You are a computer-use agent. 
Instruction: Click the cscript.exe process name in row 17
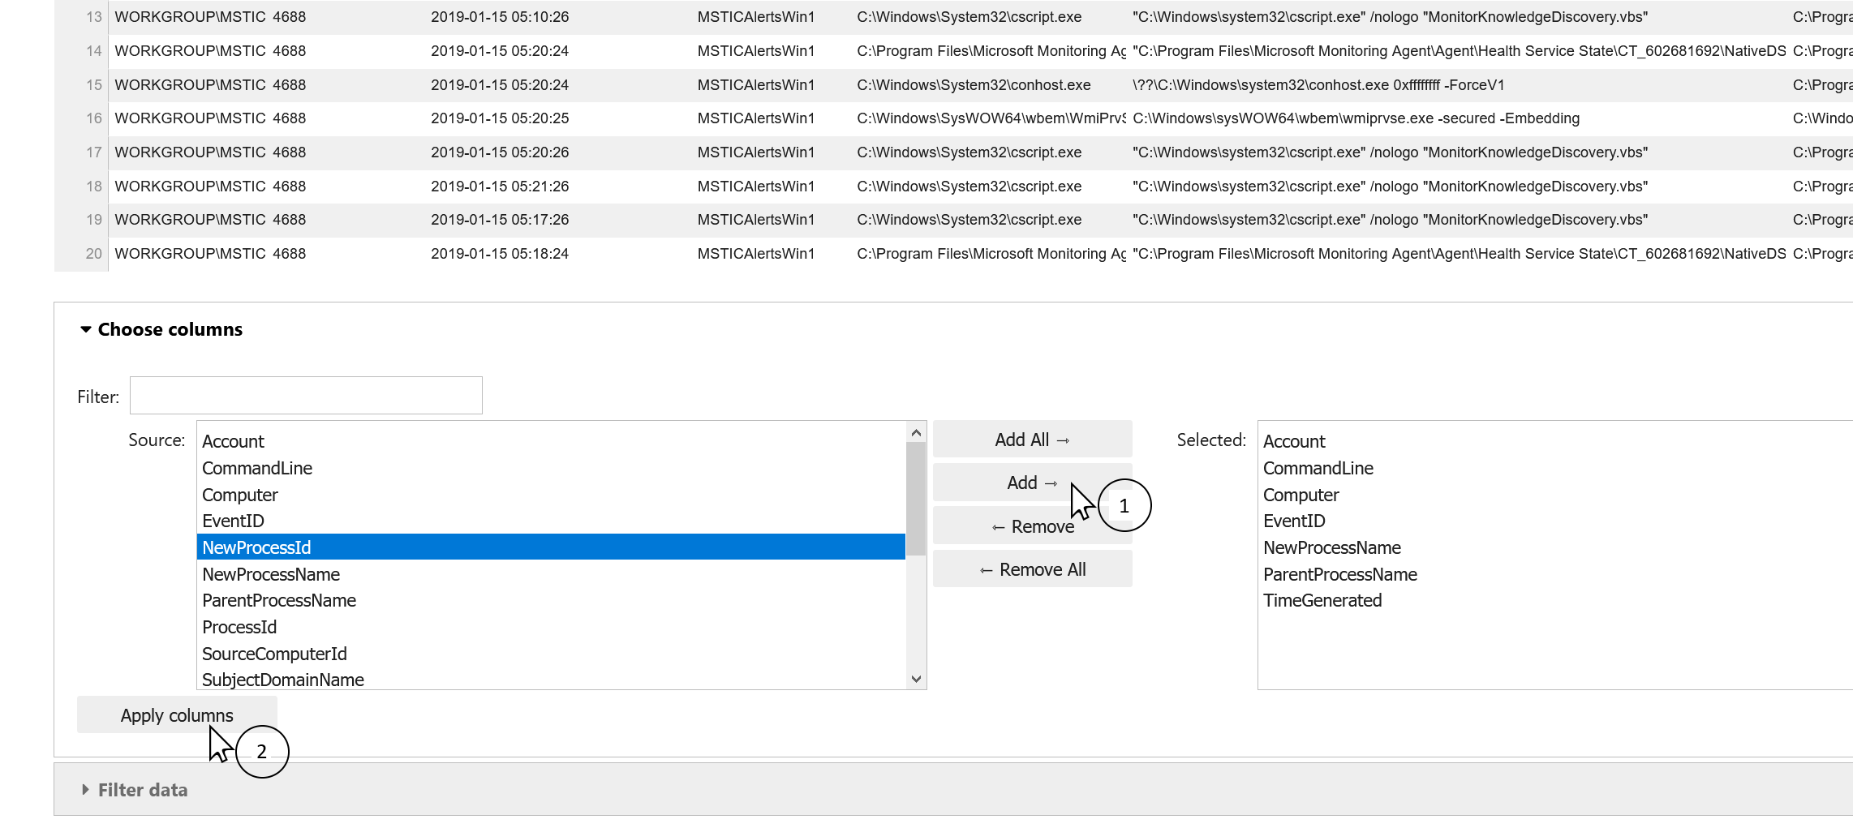pyautogui.click(x=969, y=152)
